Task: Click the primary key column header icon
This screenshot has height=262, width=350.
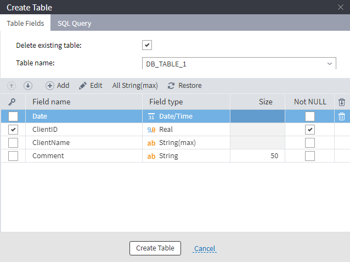Action: [x=12, y=102]
